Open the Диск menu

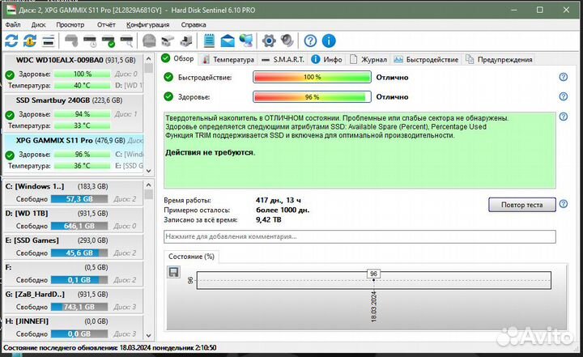point(38,25)
